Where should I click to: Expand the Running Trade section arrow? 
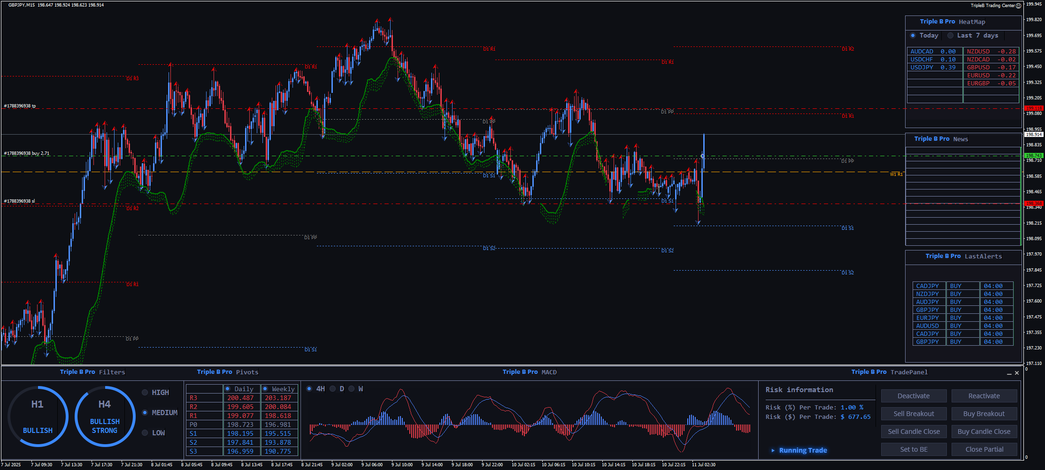click(773, 450)
